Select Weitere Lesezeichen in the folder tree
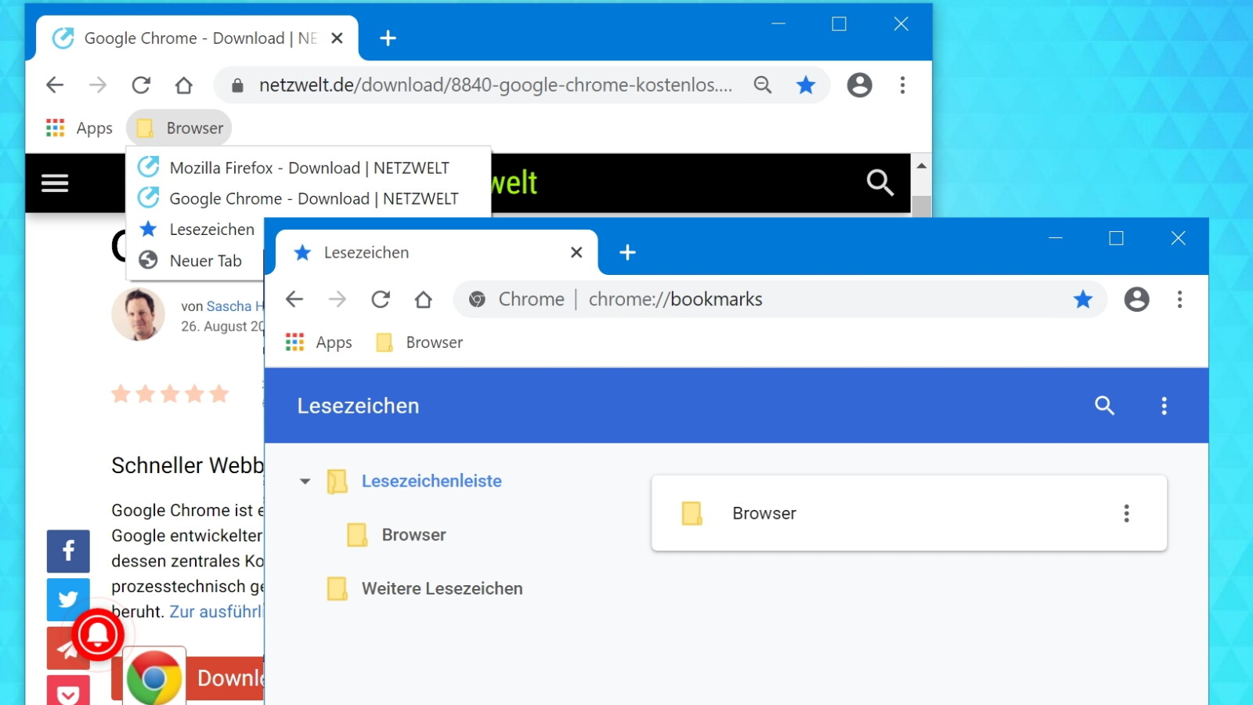The image size is (1253, 705). [x=442, y=588]
